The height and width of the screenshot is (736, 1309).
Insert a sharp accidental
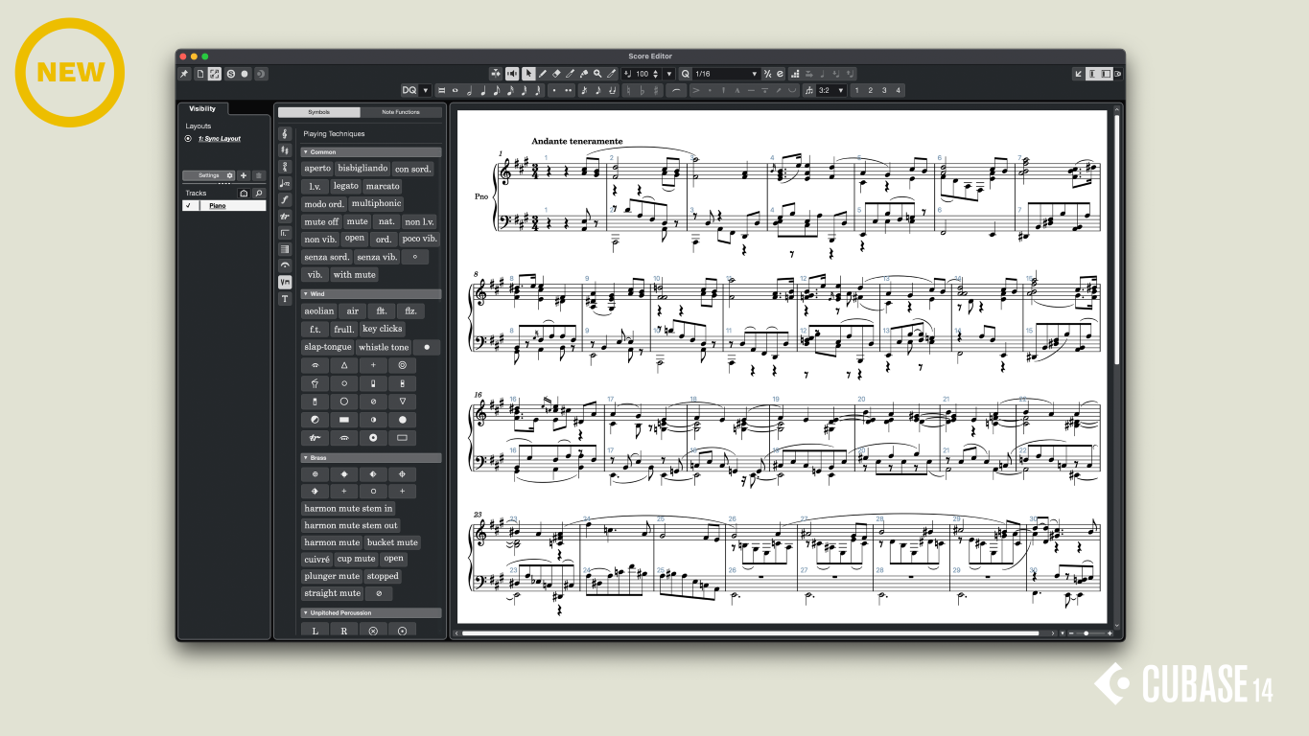coord(656,90)
